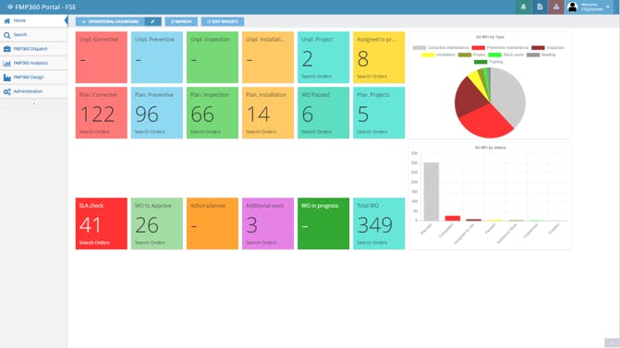Search Orders on the Additional work tile
This screenshot has height=348, width=620.
tap(261, 243)
